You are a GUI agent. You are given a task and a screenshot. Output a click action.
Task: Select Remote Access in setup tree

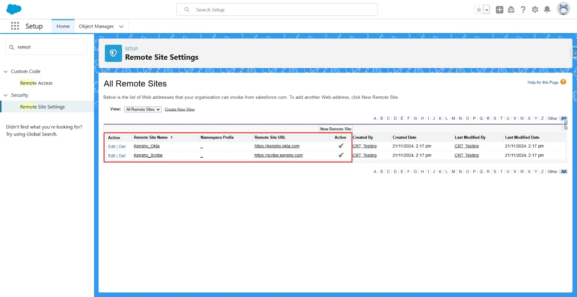pyautogui.click(x=36, y=83)
